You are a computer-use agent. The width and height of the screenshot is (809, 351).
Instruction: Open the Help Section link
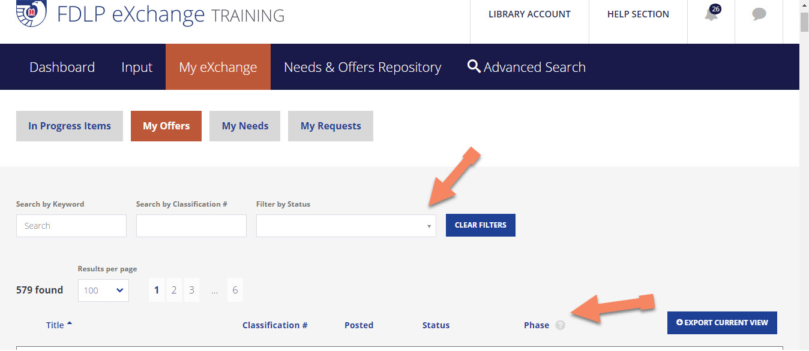(x=638, y=14)
